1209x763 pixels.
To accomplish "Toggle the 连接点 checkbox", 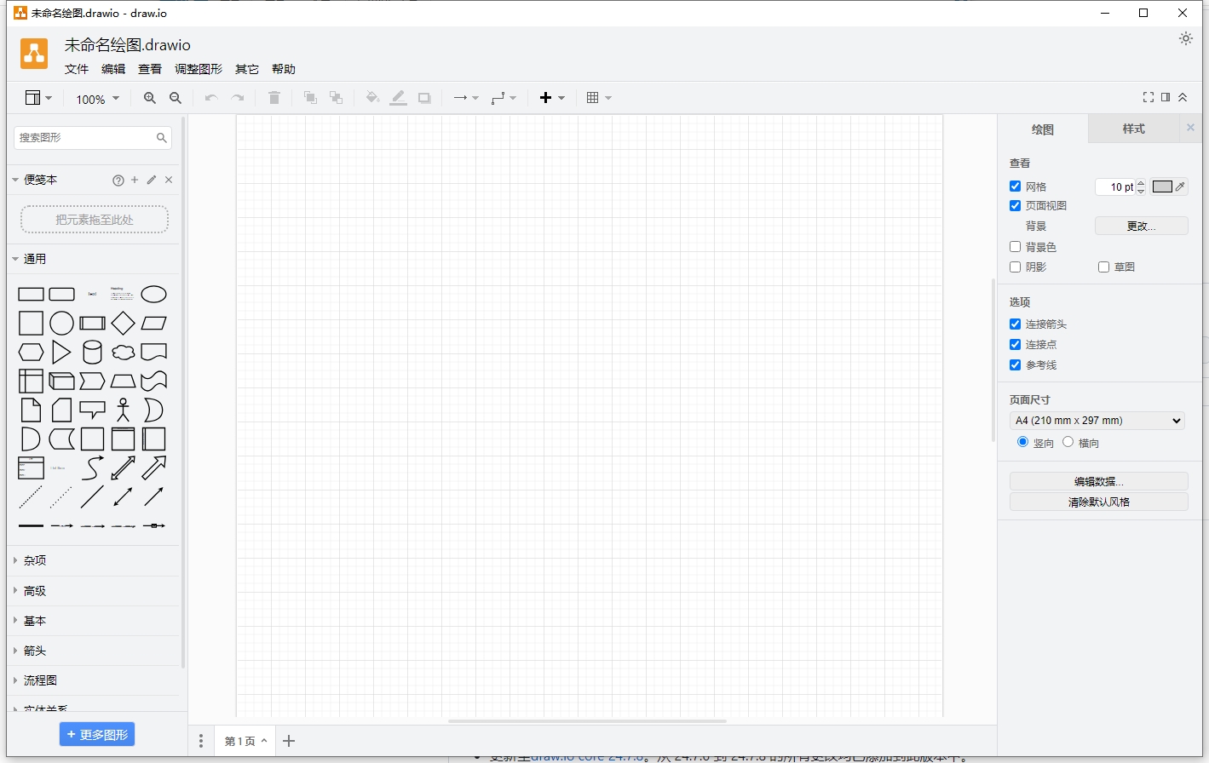I will pyautogui.click(x=1015, y=344).
